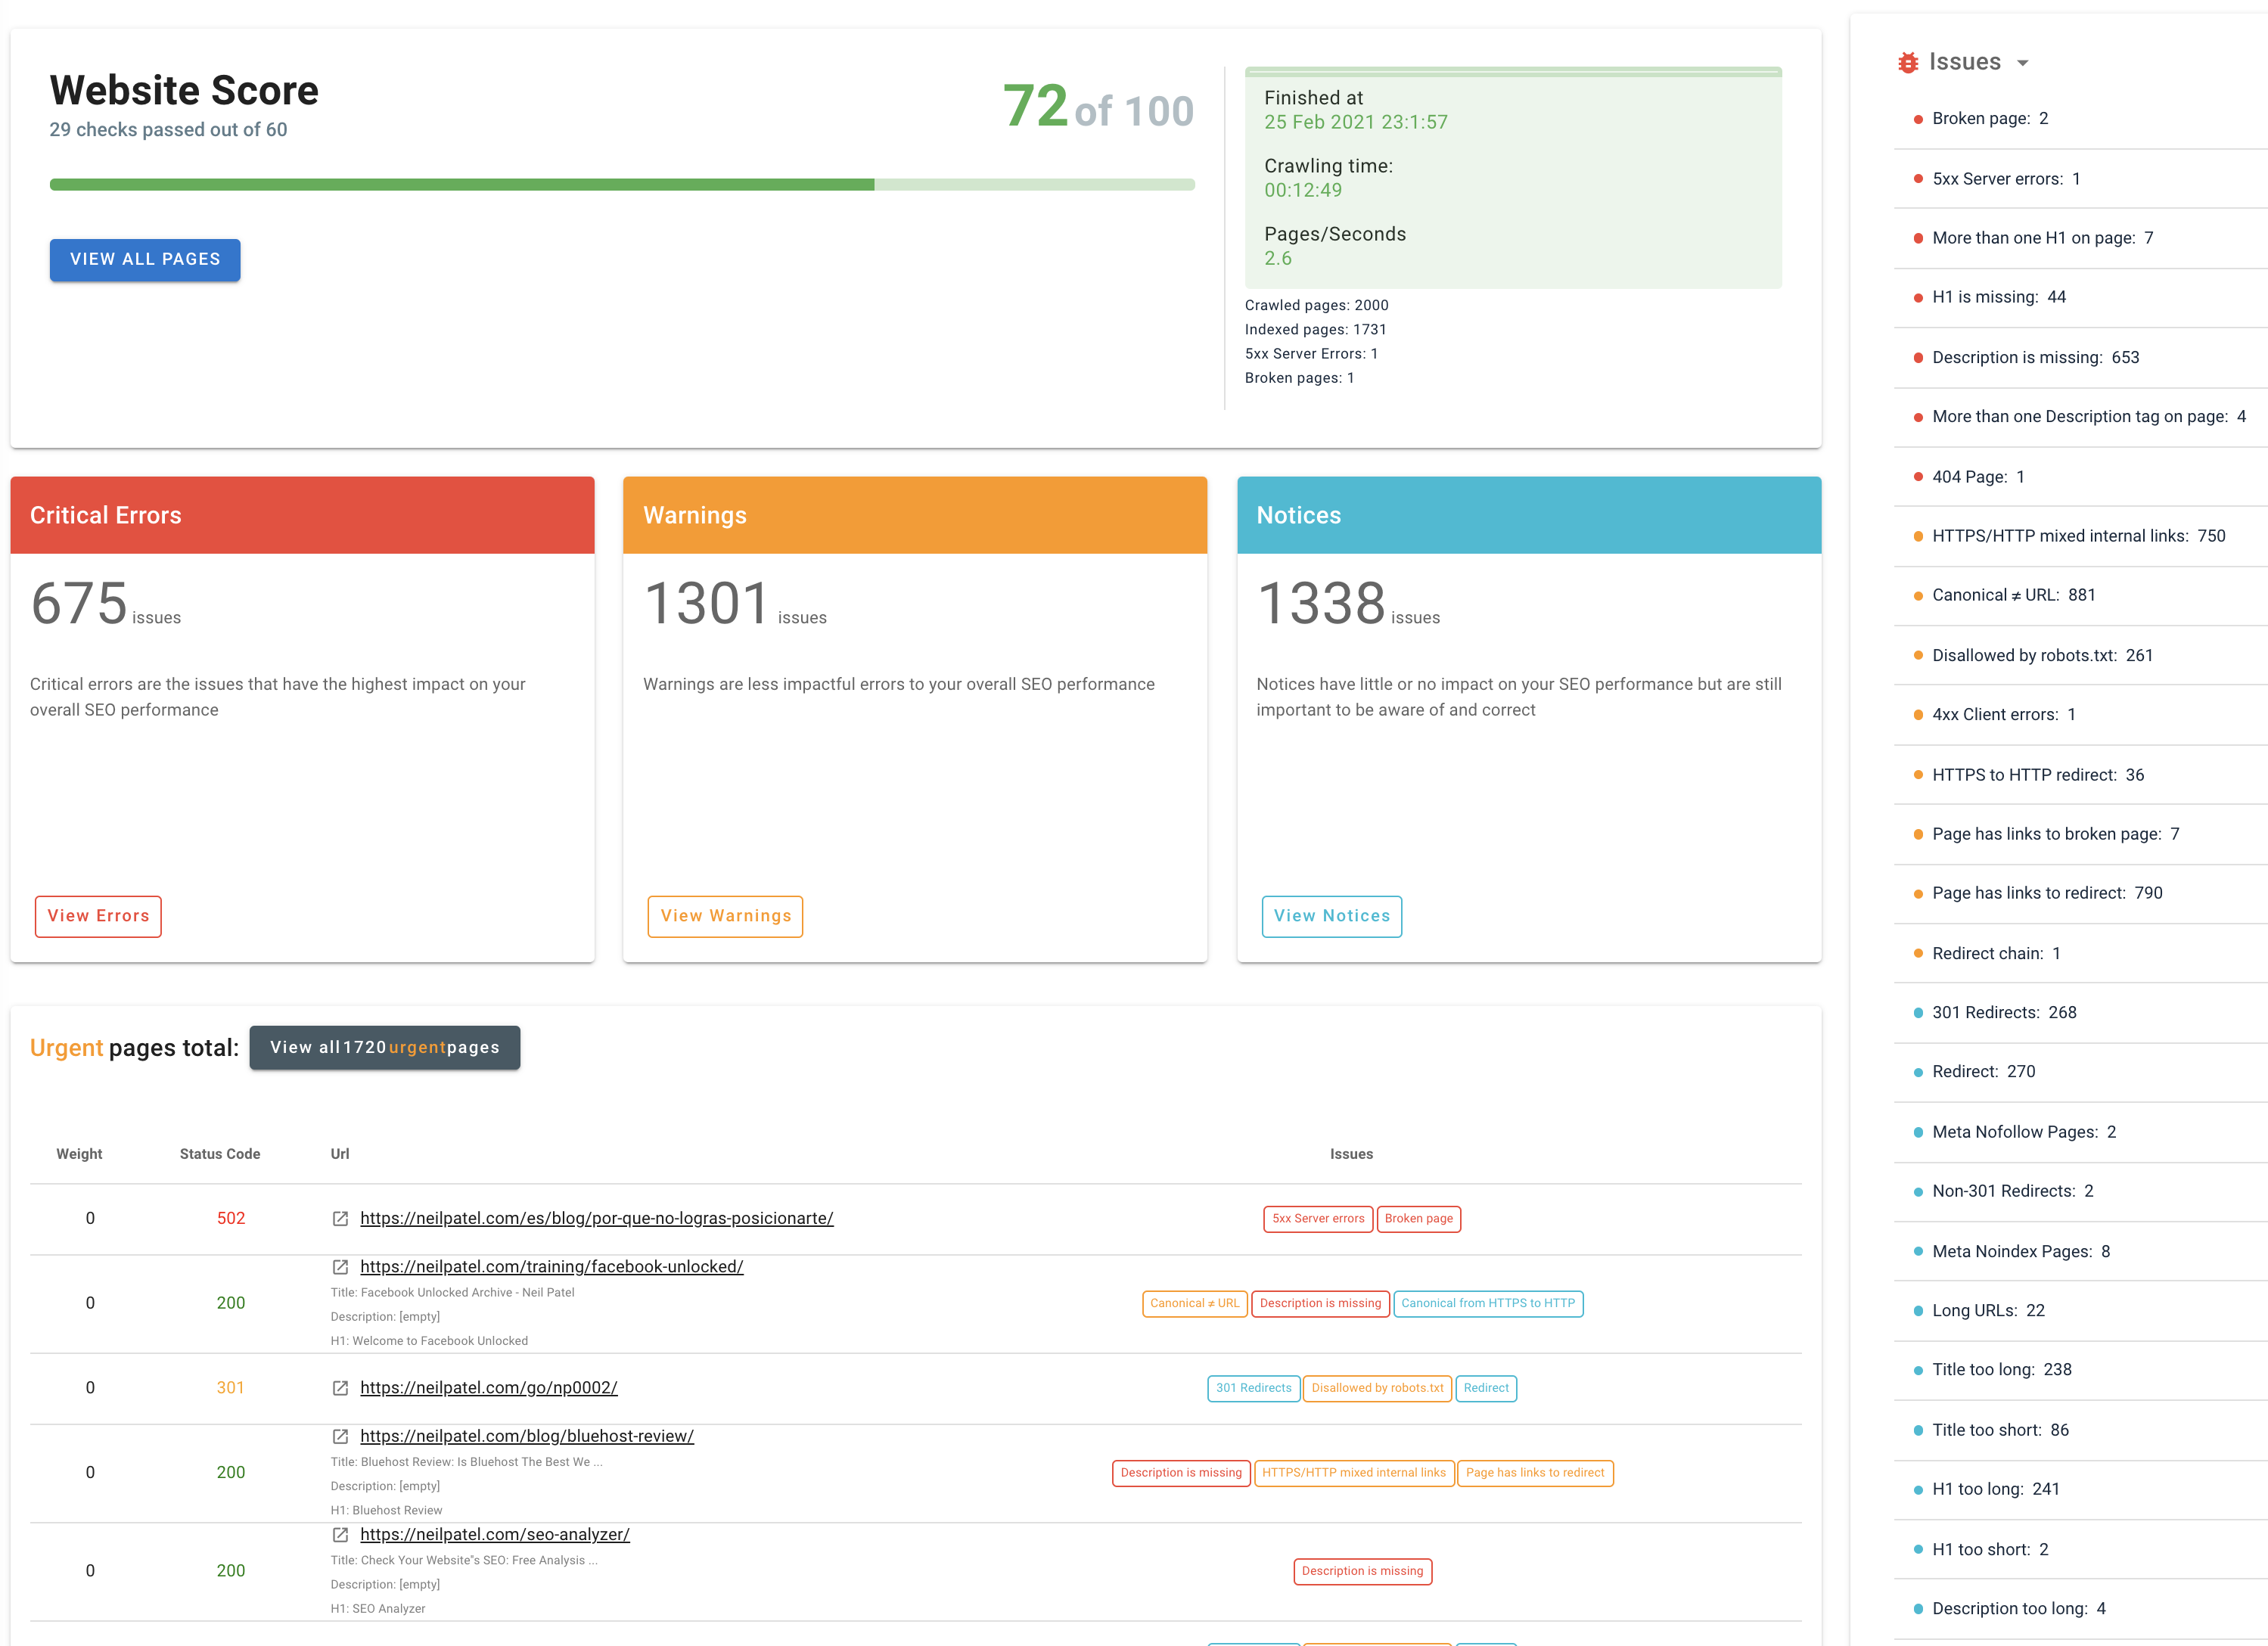The height and width of the screenshot is (1646, 2268).
Task: Open the neilpatel.com/seo-analyzer/ link
Action: click(494, 1534)
